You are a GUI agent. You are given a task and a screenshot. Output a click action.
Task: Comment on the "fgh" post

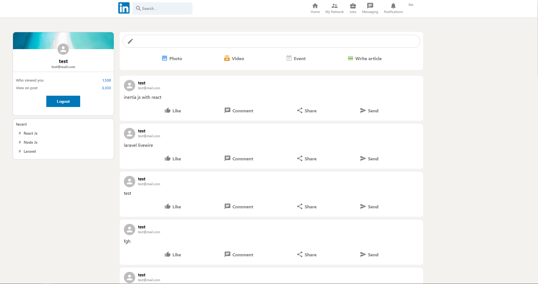pyautogui.click(x=239, y=255)
